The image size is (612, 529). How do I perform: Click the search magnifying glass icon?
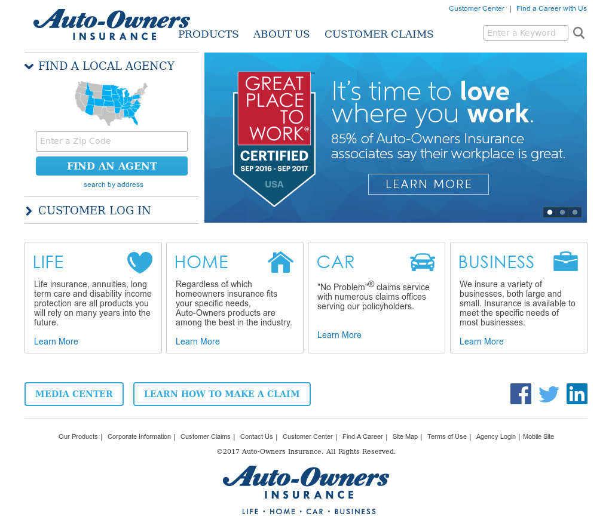point(579,33)
